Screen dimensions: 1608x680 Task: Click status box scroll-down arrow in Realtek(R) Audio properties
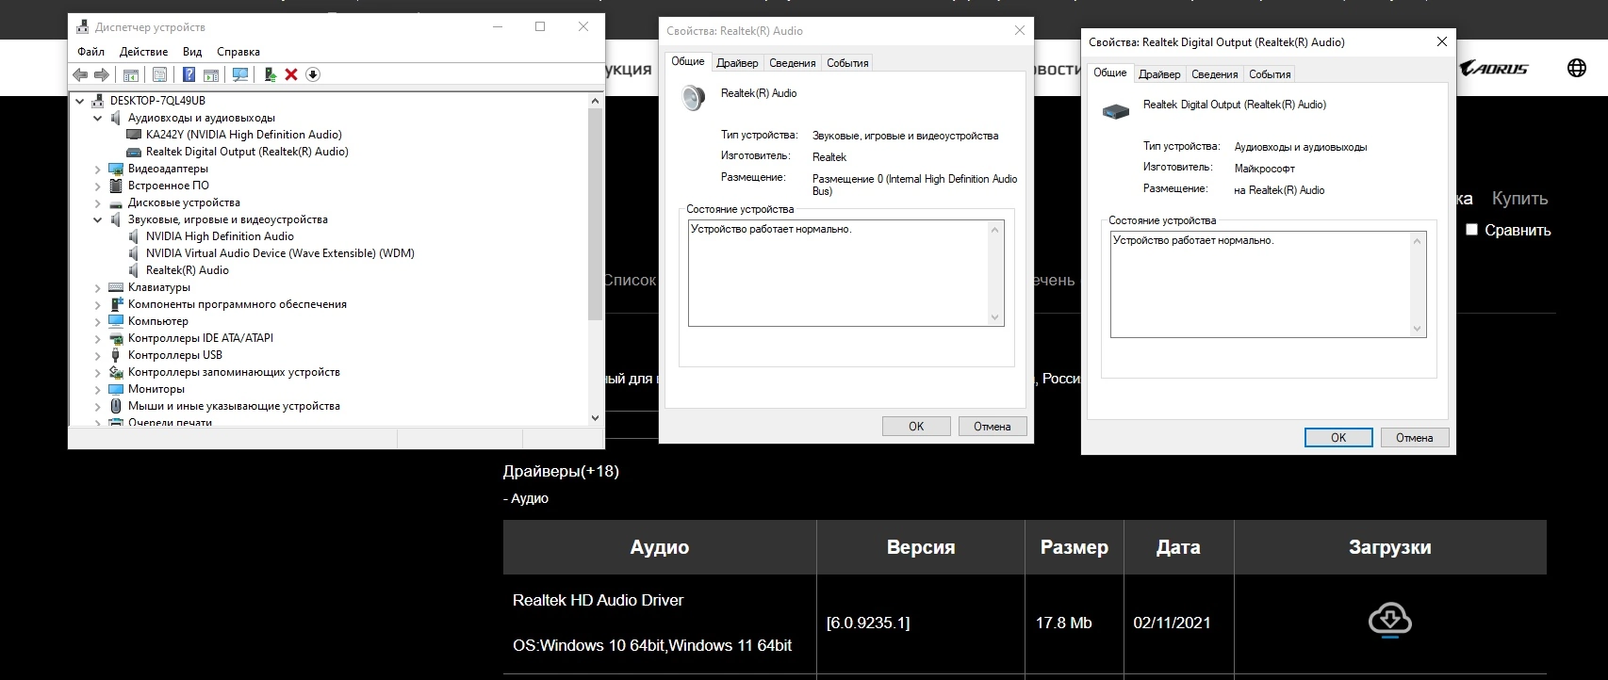994,317
